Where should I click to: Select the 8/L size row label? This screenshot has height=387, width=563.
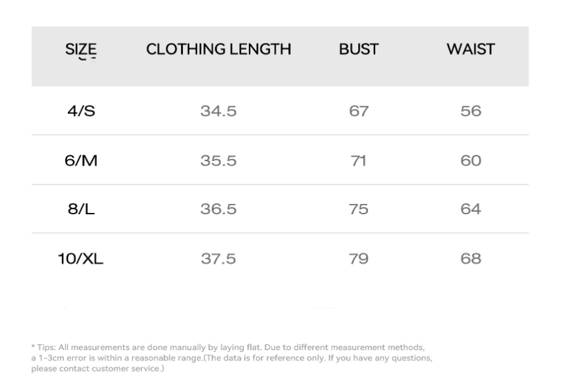tap(81, 209)
